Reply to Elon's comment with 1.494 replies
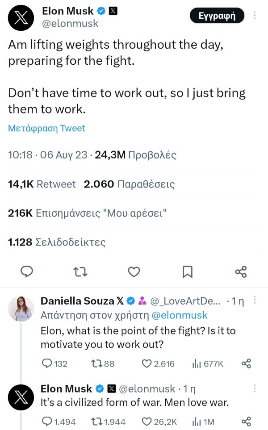 59,422
